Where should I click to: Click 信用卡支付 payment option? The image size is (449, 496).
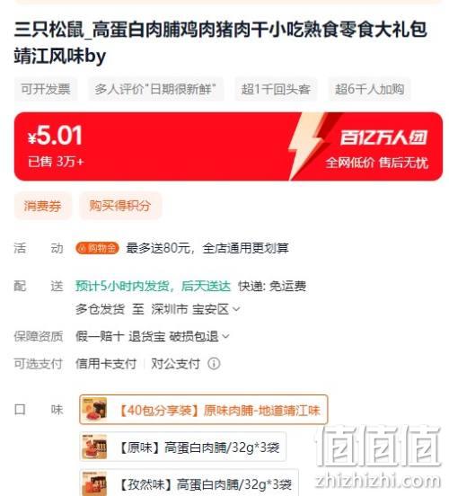coord(106,364)
